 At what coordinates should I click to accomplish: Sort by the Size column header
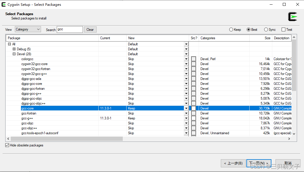point(261,38)
